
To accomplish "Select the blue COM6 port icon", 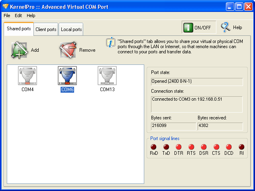I will [x=67, y=76].
